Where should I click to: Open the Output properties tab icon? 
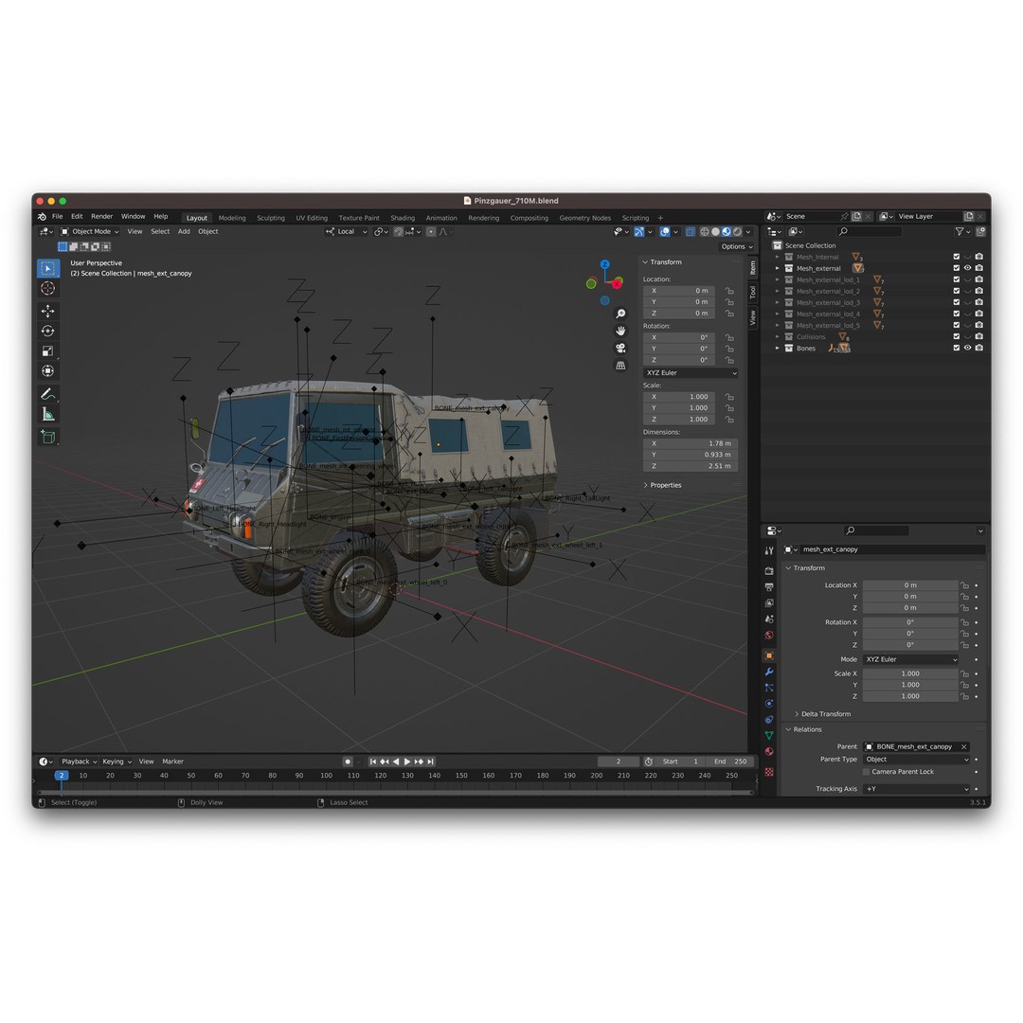(769, 587)
